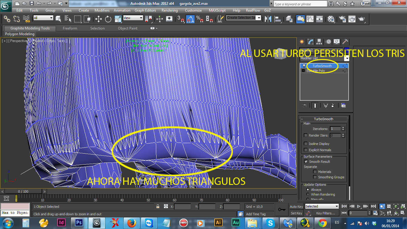Open Configure Modifier Sets button

click(x=343, y=105)
